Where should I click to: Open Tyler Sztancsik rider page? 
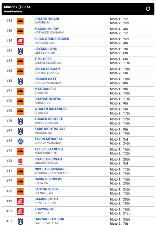(x=49, y=149)
